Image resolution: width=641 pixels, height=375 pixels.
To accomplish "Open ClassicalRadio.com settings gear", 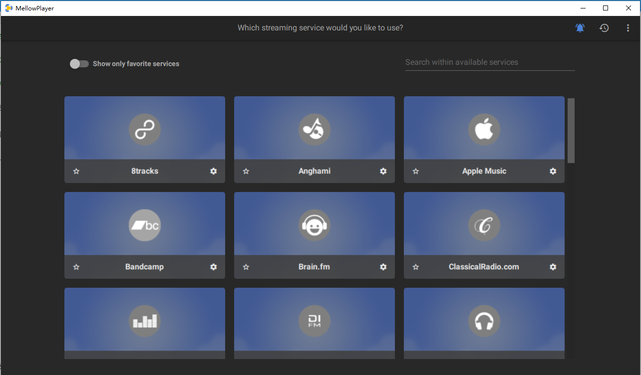I will (x=553, y=267).
